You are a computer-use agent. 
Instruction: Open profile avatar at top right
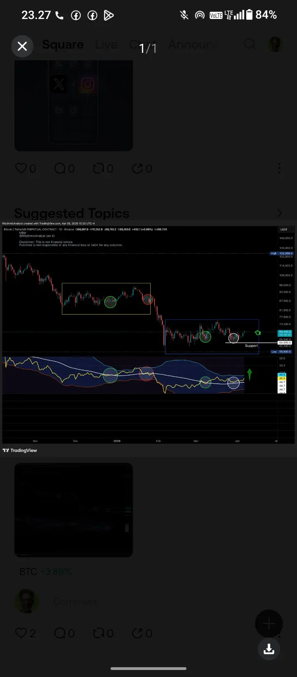tap(275, 44)
